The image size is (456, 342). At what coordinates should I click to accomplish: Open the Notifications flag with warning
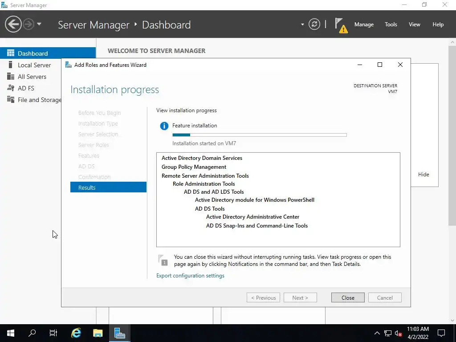(x=341, y=25)
